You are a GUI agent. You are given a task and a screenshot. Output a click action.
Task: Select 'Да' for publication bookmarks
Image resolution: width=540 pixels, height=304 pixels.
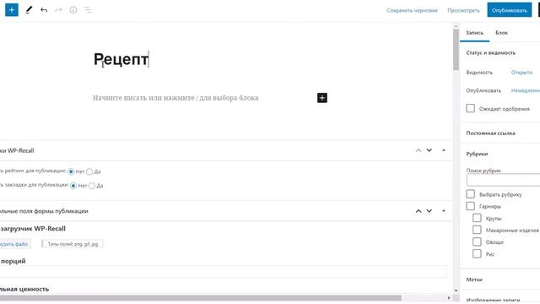[92, 186]
